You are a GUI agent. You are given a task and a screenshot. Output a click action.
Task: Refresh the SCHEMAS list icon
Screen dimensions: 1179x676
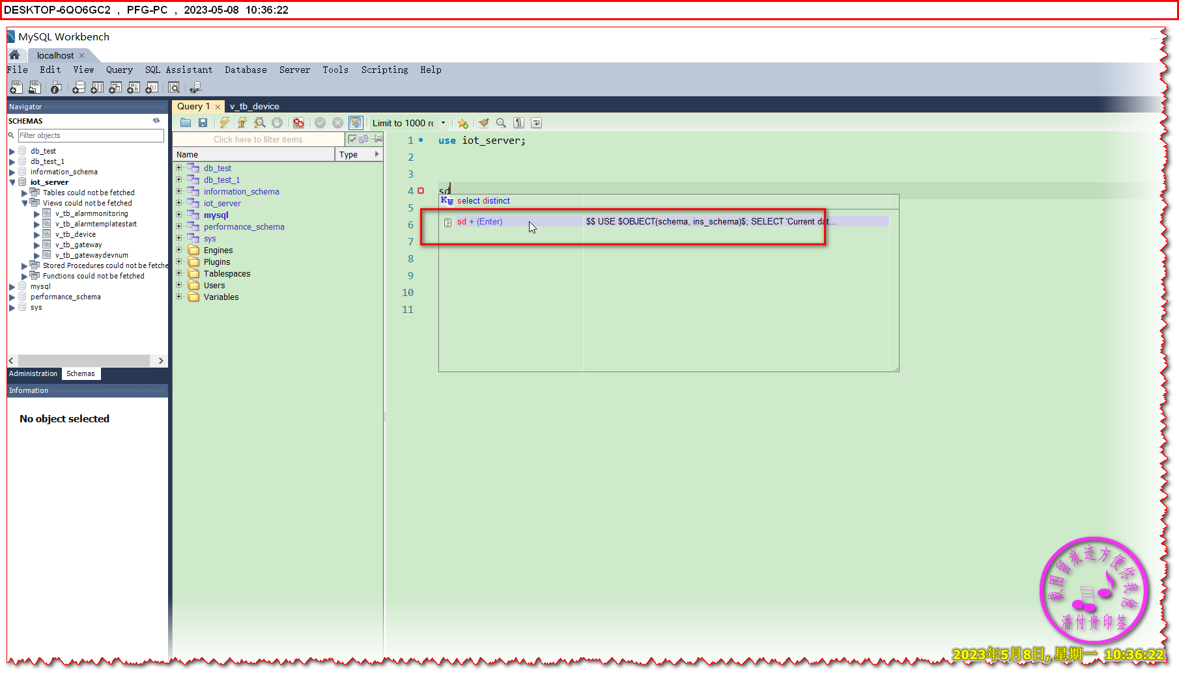(156, 120)
